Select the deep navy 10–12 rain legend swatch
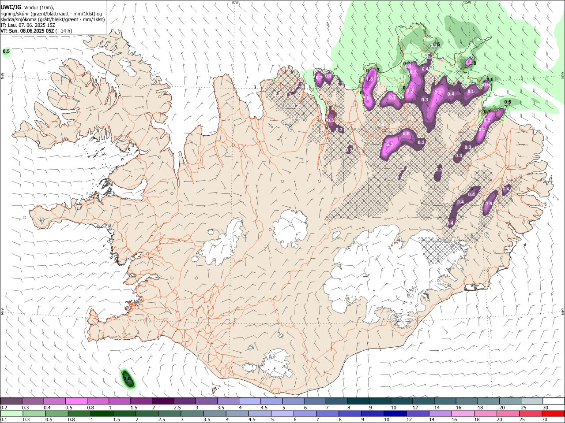 coord(395,413)
